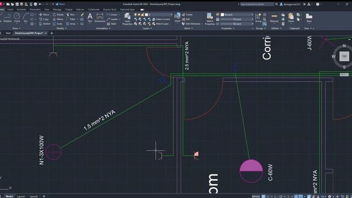This screenshot has width=352, height=198.
Task: Click the Undo arrow in quick access toolbar
Action: click(x=40, y=4)
